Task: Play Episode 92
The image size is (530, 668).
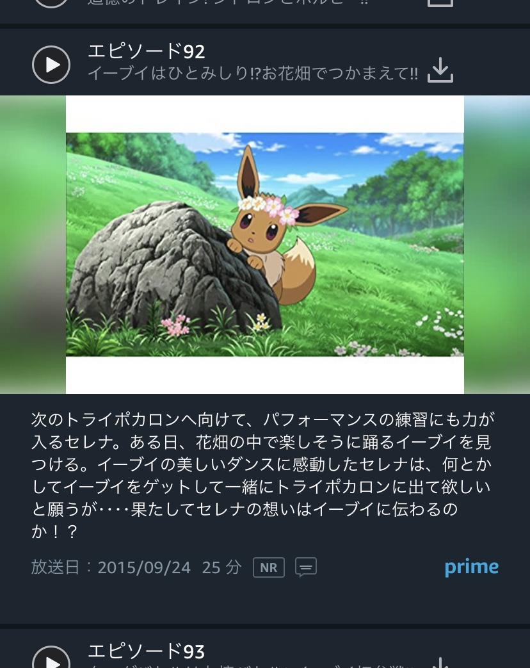Action: click(51, 65)
